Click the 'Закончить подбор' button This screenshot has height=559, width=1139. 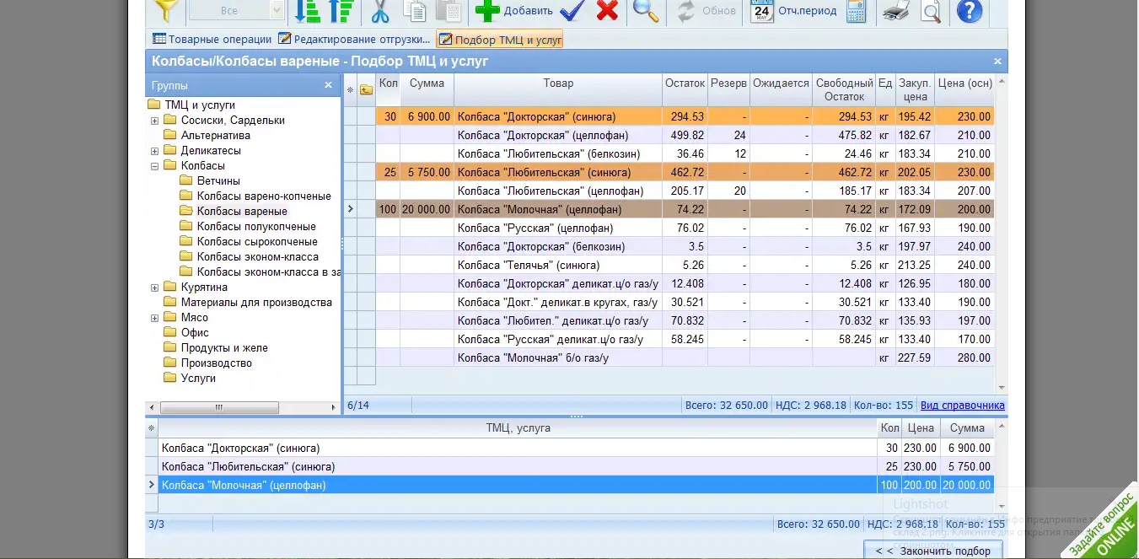932,551
